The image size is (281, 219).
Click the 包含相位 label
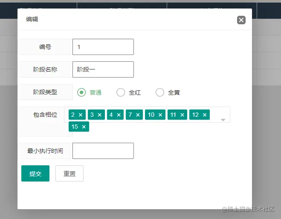45,115
